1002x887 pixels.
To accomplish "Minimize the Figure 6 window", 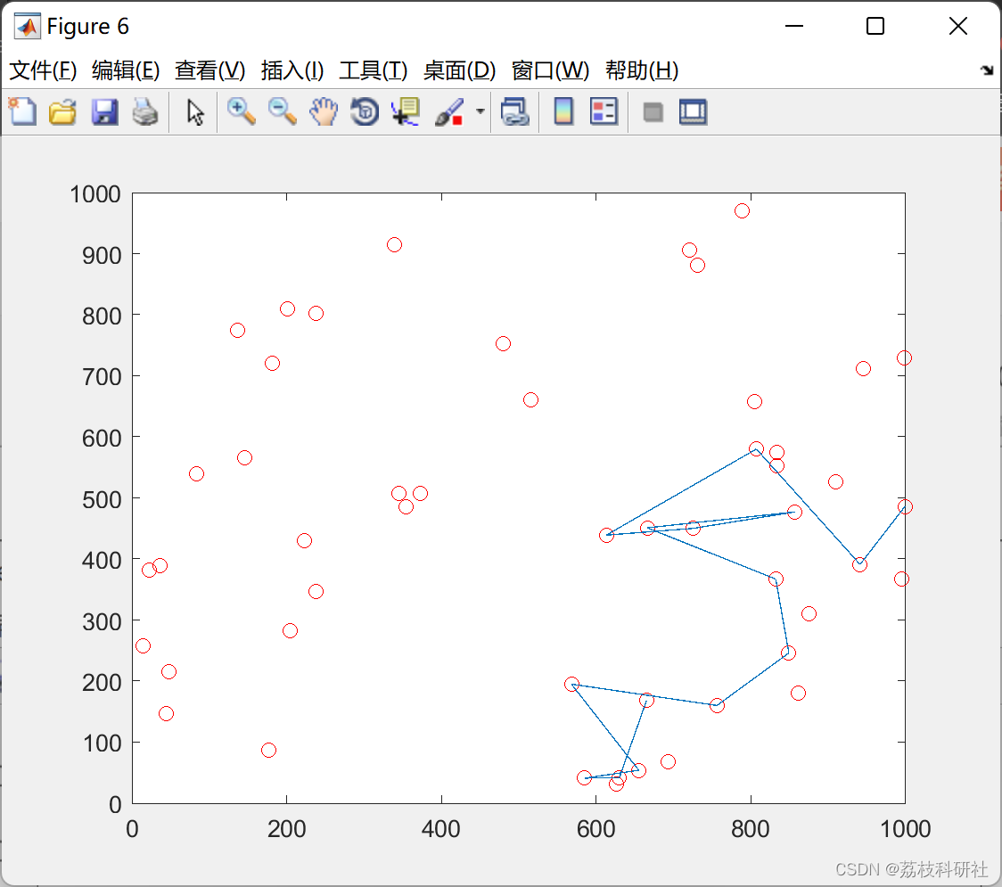I will tap(793, 26).
